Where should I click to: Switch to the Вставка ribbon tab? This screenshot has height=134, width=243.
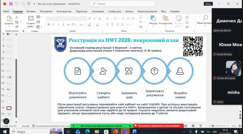[31, 11]
